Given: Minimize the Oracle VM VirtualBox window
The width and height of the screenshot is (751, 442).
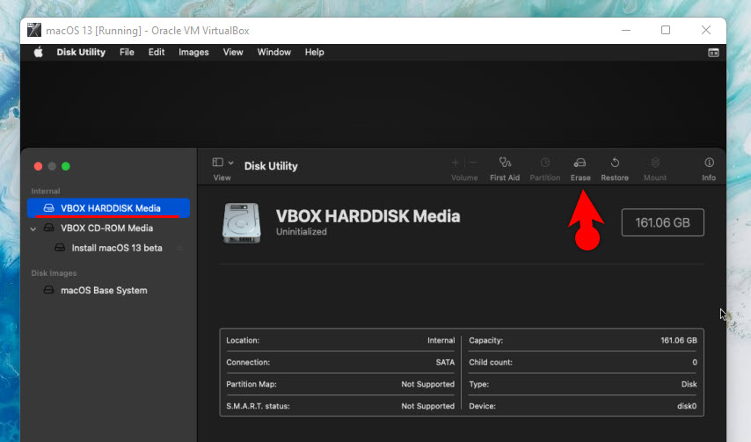Looking at the screenshot, I should pyautogui.click(x=626, y=30).
